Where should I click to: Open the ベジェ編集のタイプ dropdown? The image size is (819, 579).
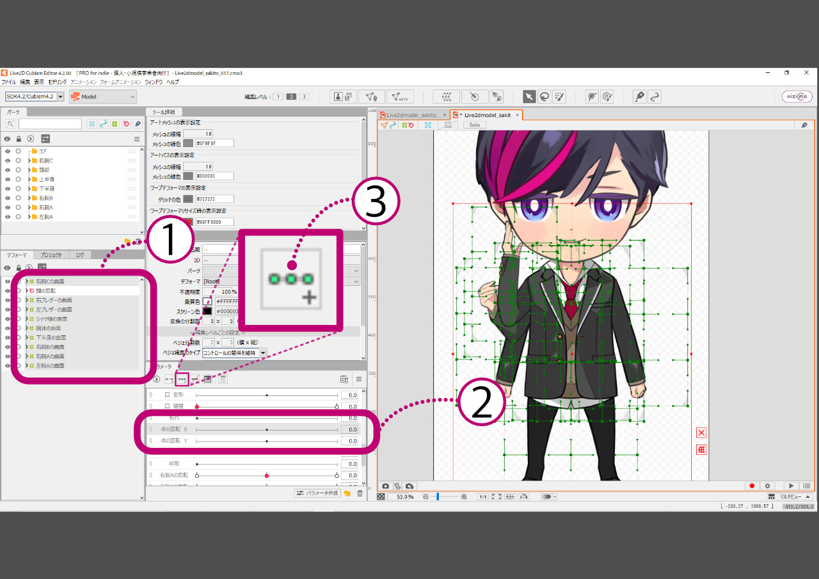click(x=235, y=353)
